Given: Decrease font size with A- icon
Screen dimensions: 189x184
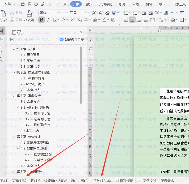Looking at the screenshot, I should [101, 13].
